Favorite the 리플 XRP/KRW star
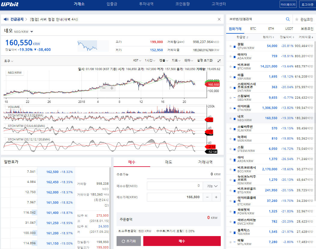Image resolution: width=316 pixels, height=249 pixels. (230, 77)
